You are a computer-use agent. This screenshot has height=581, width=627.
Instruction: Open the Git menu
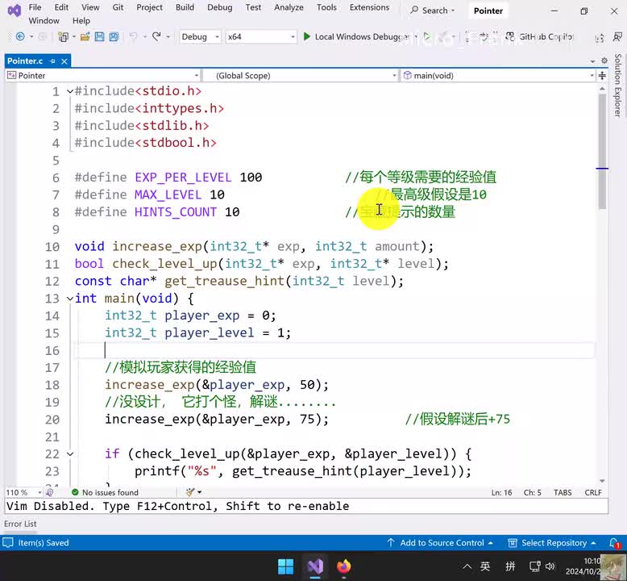coord(118,7)
